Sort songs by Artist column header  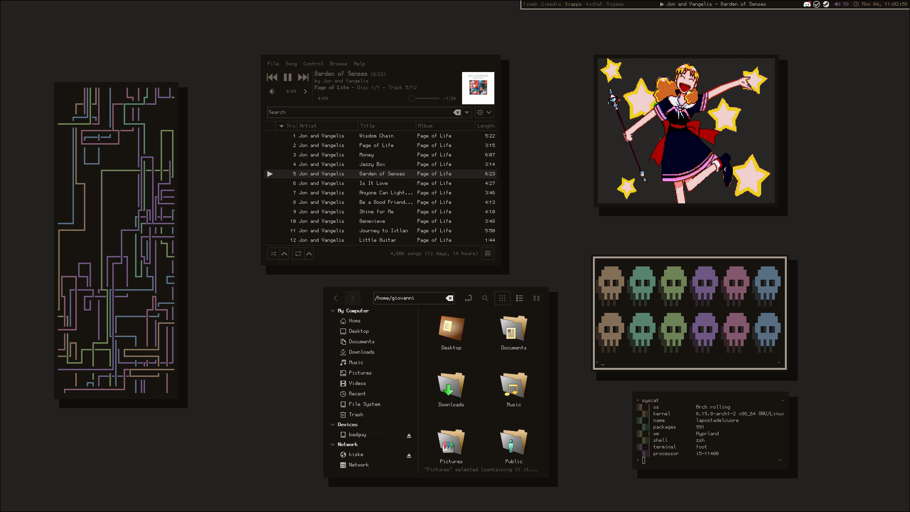[328, 126]
